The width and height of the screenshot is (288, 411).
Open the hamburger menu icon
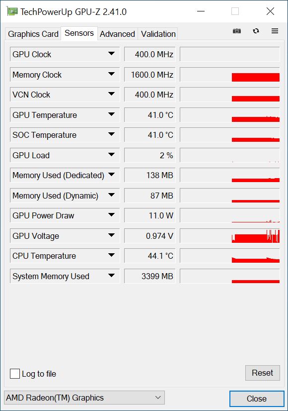click(275, 31)
